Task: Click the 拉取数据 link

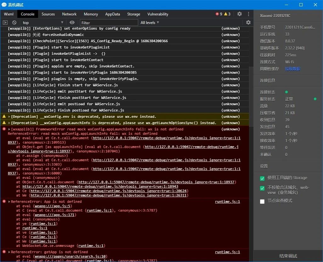Action: (293, 69)
